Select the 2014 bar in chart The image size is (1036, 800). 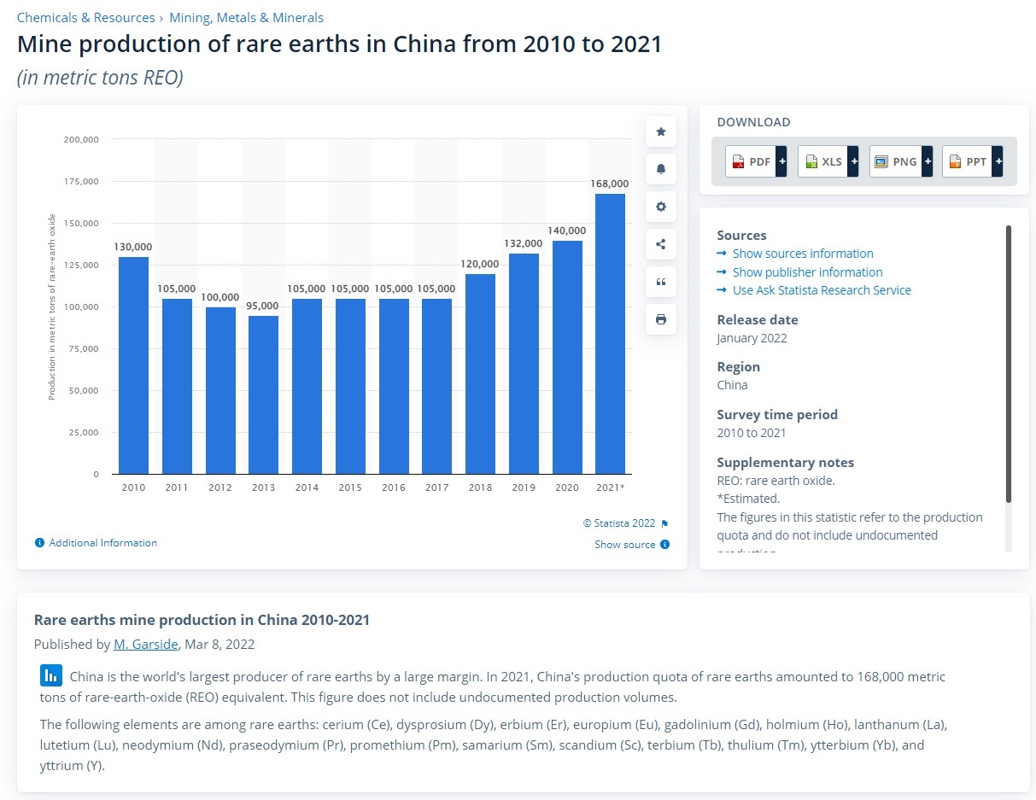307,386
